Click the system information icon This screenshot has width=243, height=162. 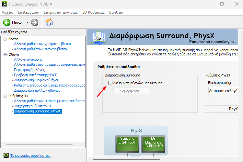(6, 155)
